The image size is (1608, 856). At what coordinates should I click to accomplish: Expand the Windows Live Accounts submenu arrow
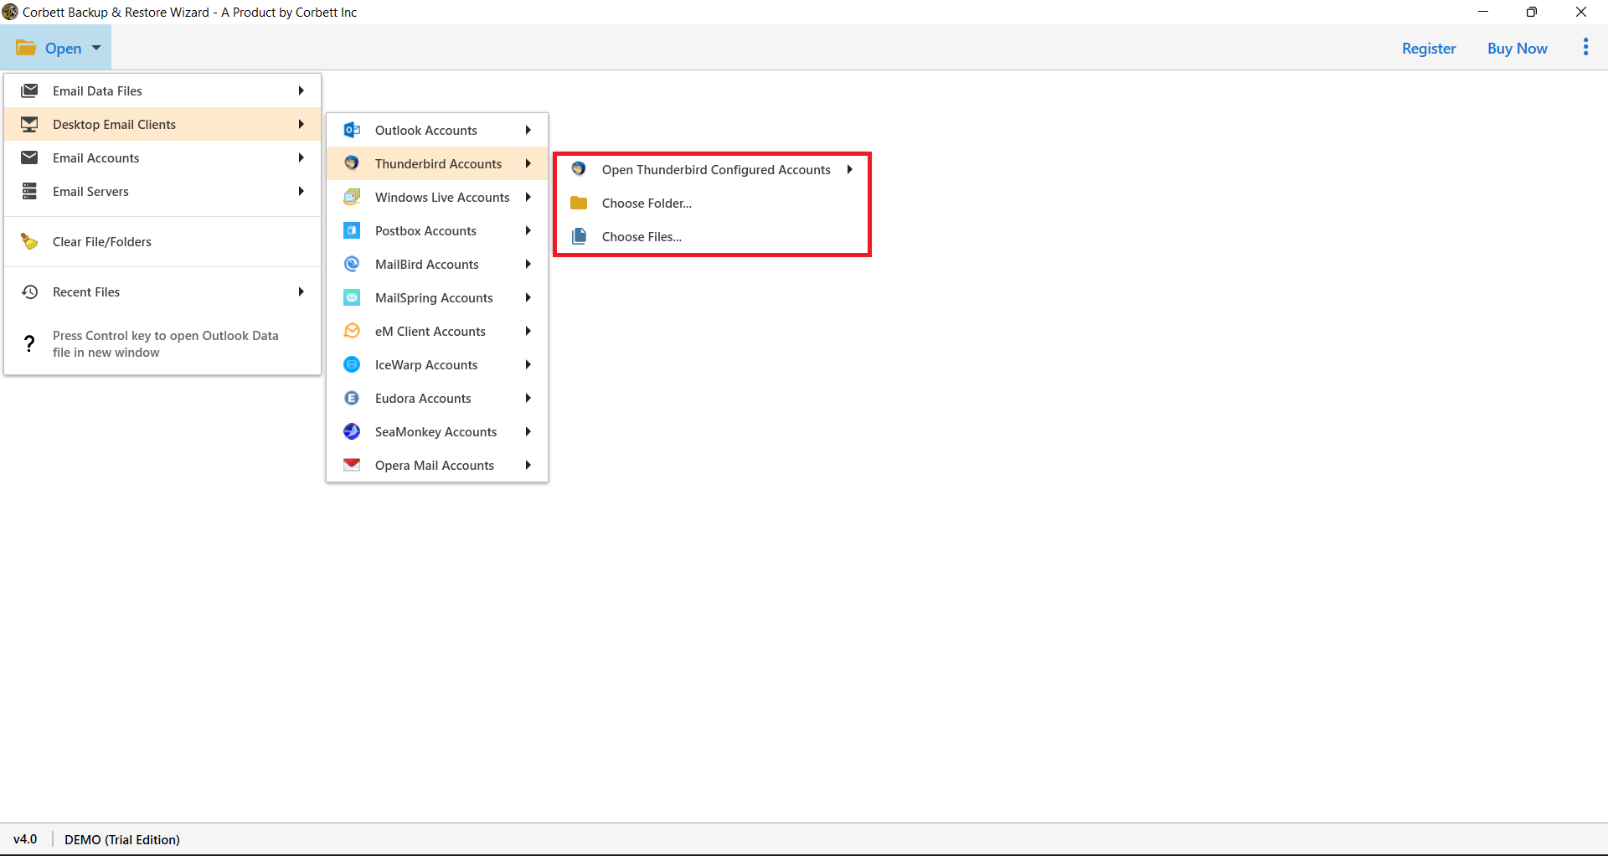528,197
